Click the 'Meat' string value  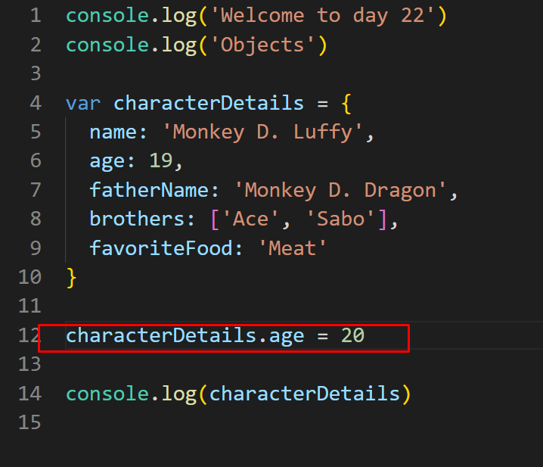292,248
